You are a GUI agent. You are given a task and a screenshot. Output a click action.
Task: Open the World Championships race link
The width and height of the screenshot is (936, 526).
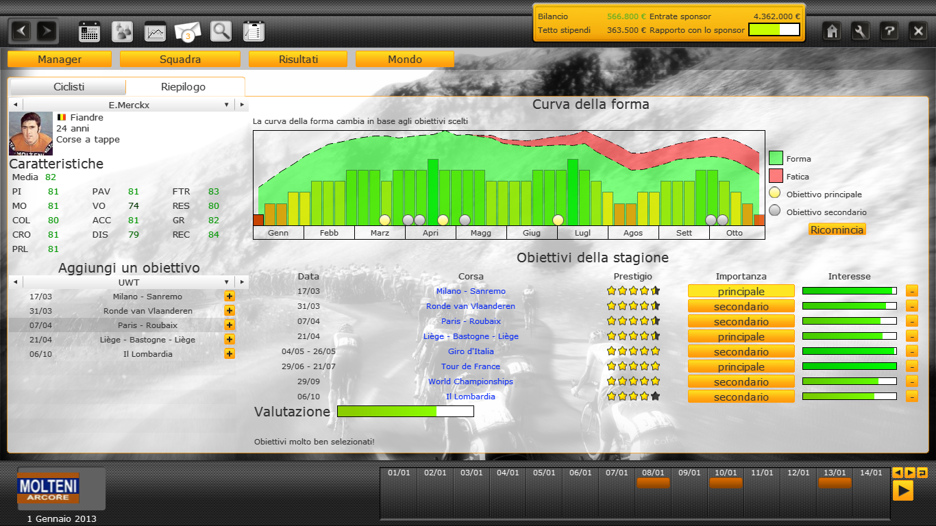[x=471, y=381]
